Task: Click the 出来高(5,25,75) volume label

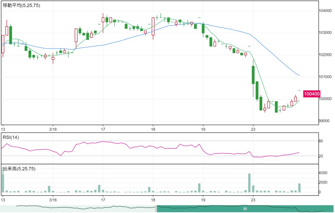Action: (x=19, y=169)
